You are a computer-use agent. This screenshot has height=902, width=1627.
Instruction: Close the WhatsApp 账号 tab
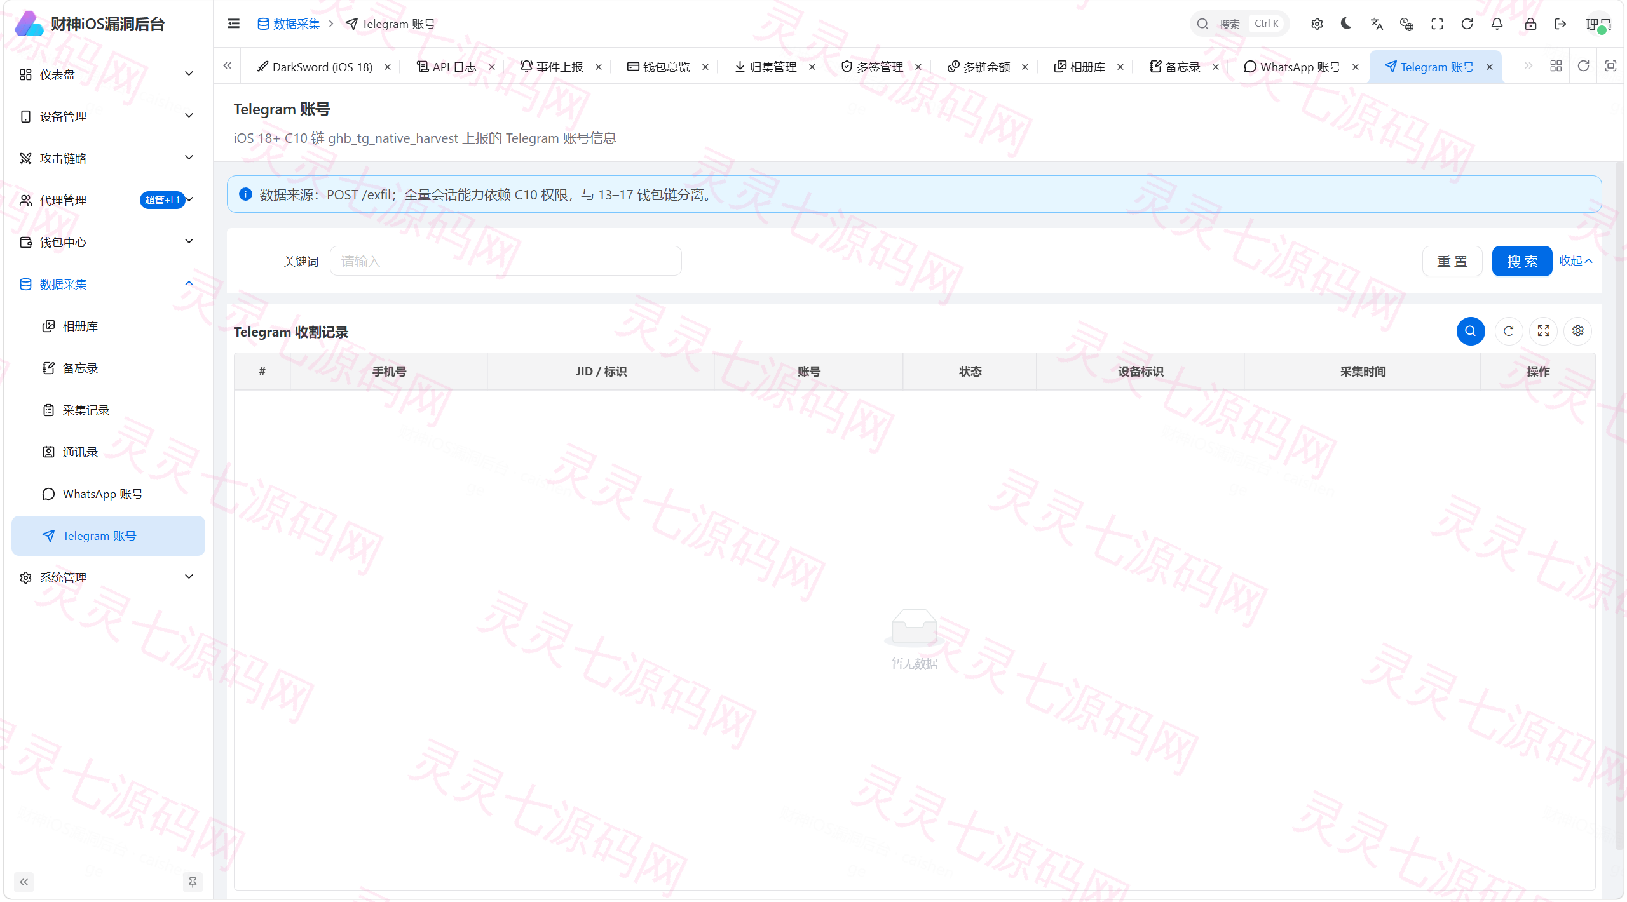(x=1356, y=67)
